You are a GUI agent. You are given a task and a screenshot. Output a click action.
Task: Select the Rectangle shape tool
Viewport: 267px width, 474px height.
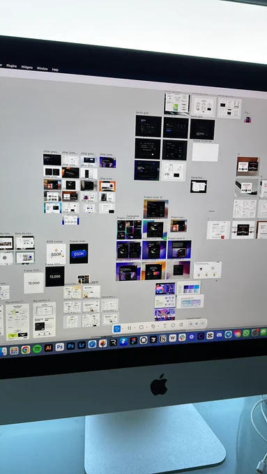click(142, 328)
